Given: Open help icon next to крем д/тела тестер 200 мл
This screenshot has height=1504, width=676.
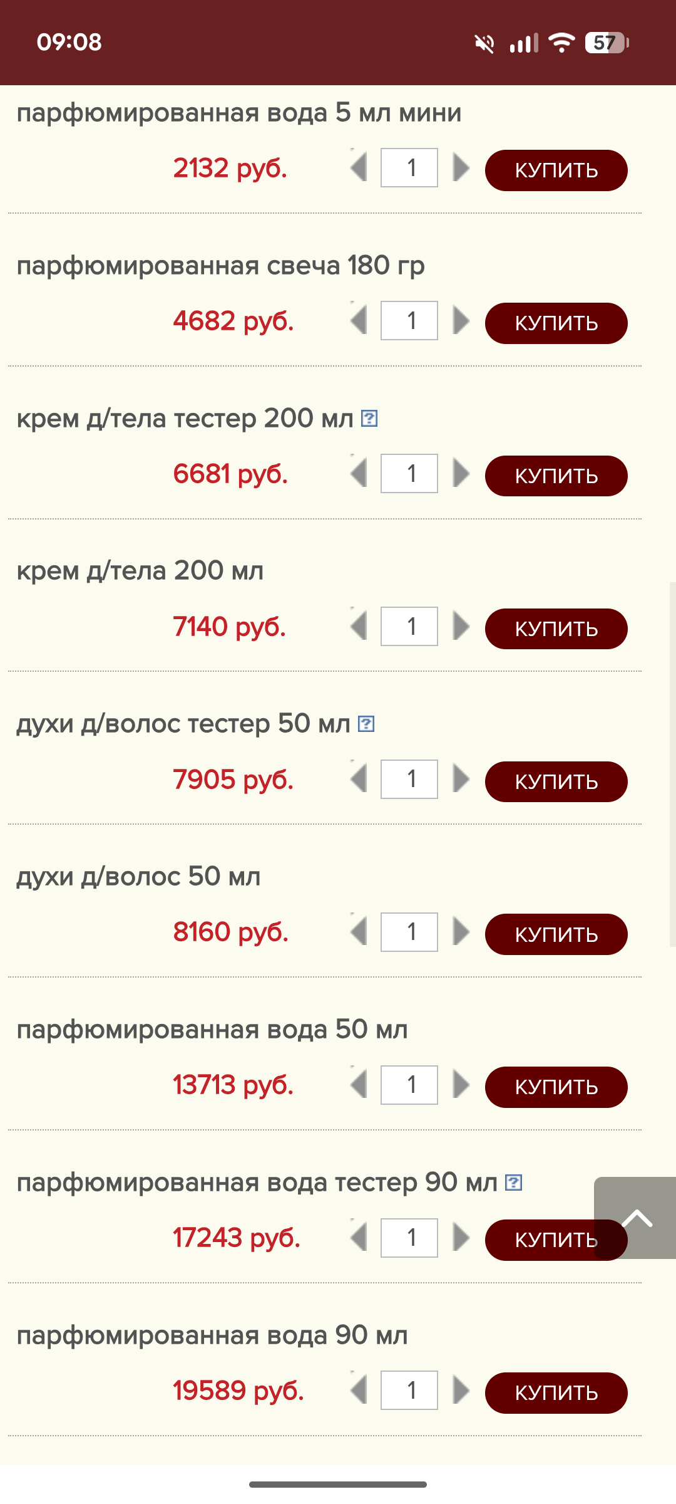Looking at the screenshot, I should 369,418.
